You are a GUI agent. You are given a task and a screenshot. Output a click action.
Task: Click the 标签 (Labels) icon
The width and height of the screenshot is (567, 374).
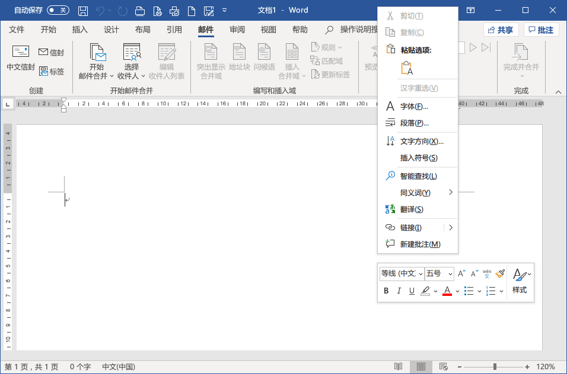[51, 70]
